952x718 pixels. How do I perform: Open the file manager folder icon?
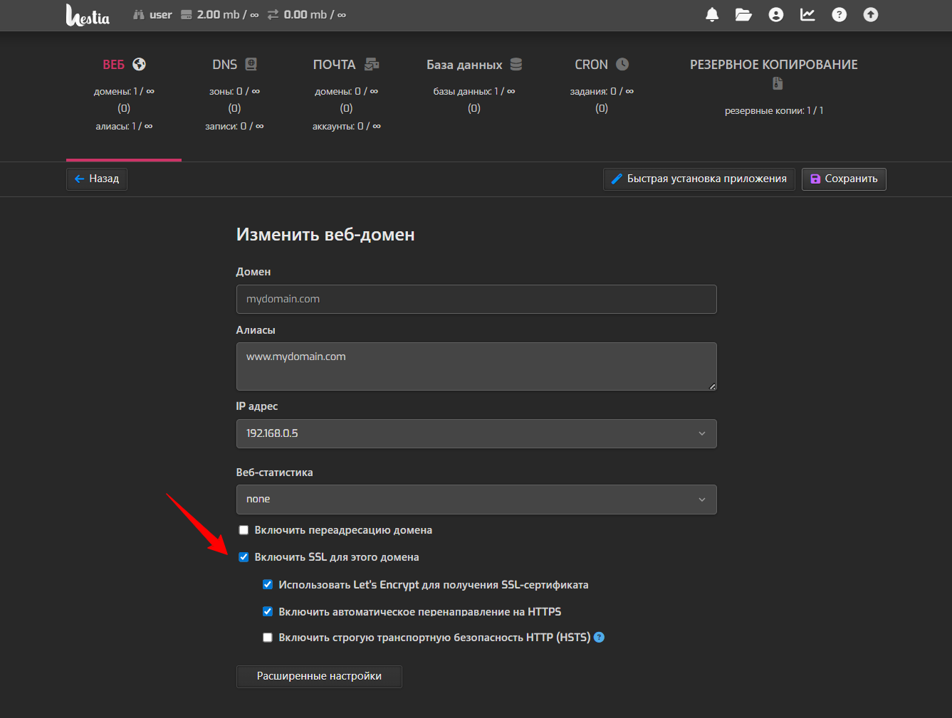tap(743, 14)
